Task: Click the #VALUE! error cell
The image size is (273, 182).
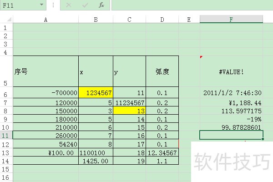Action: coord(231,71)
